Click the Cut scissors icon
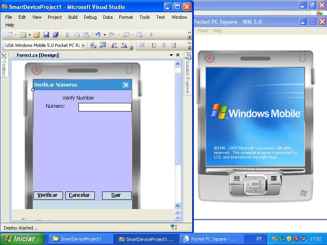Viewport: 327px width, 245px height. [67, 35]
